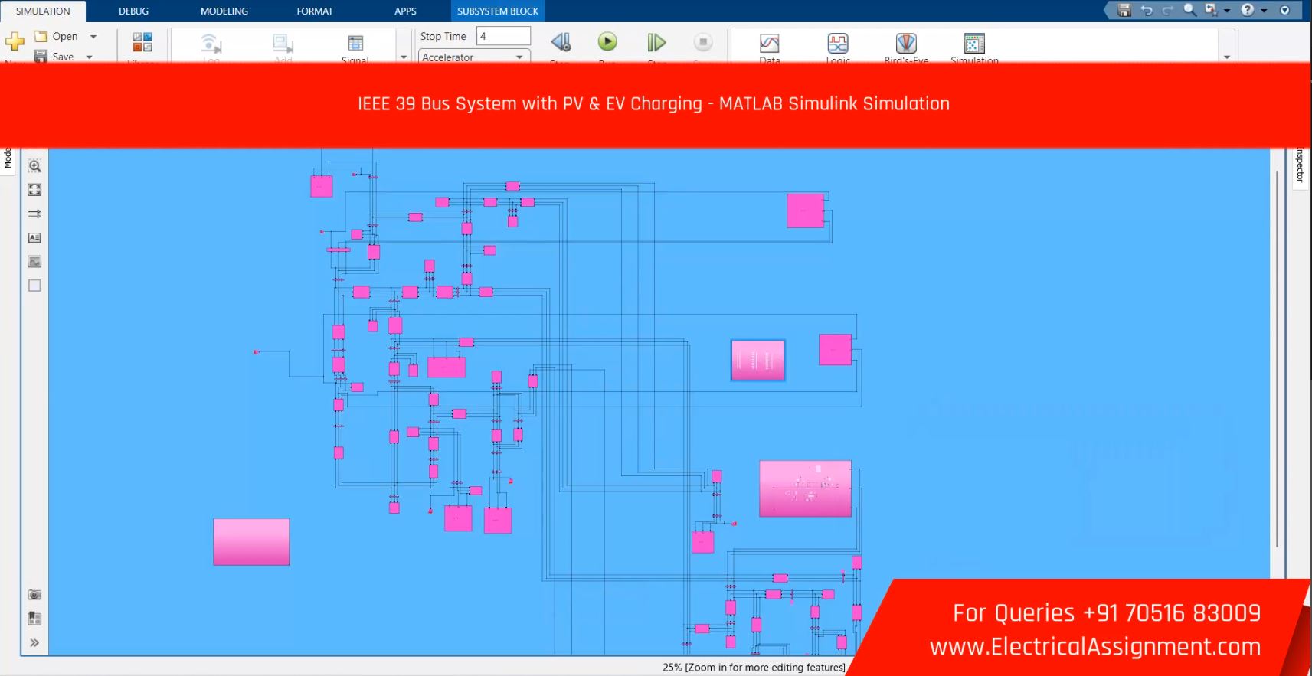Screen dimensions: 1312x676
Task: Click the 25% zoom status text
Action: click(754, 667)
